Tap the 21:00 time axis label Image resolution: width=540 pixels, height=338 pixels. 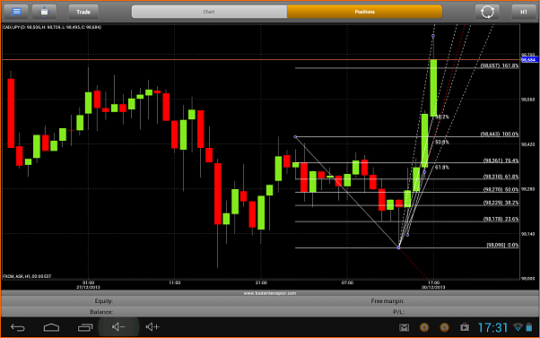pyautogui.click(x=261, y=282)
